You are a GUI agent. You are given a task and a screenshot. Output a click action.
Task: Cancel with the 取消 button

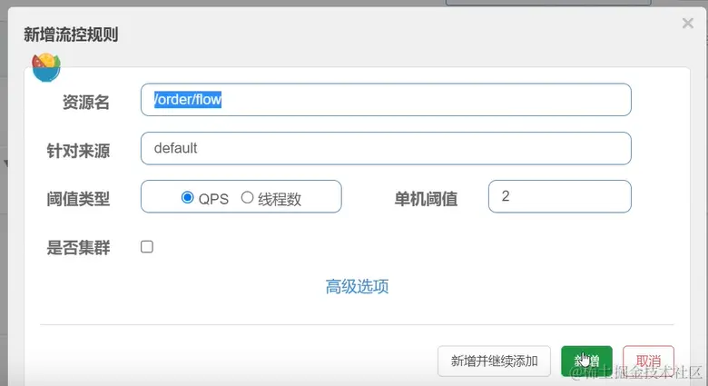coord(648,361)
